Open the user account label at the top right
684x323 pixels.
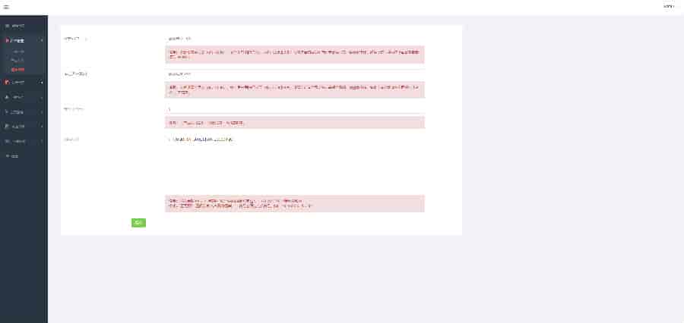[668, 7]
